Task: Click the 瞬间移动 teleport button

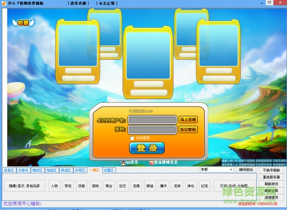Action: [246, 170]
